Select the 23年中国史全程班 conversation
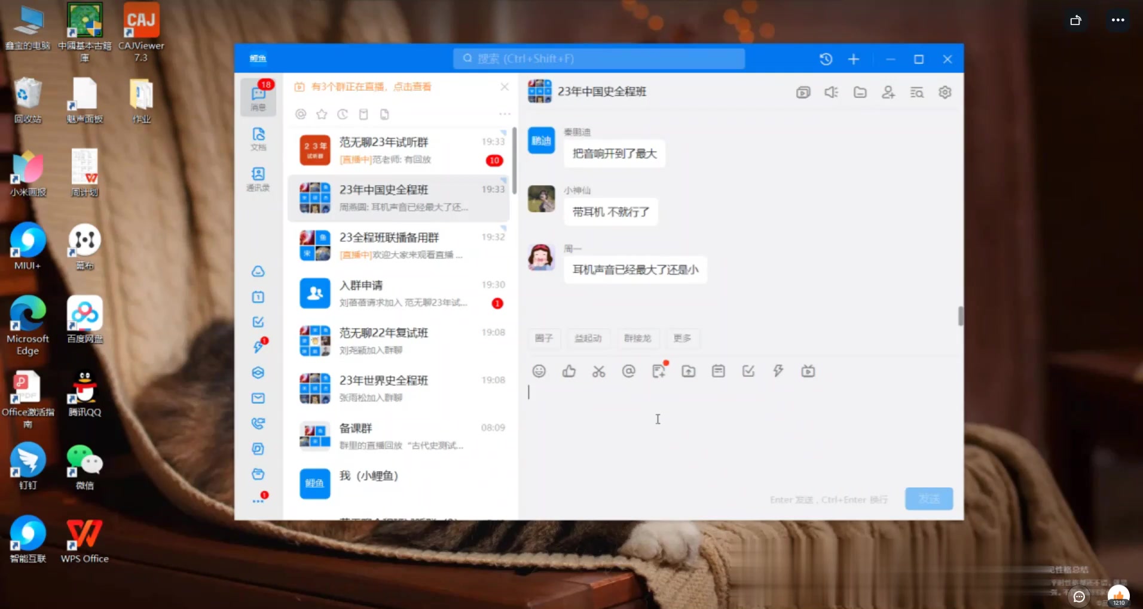 [399, 198]
